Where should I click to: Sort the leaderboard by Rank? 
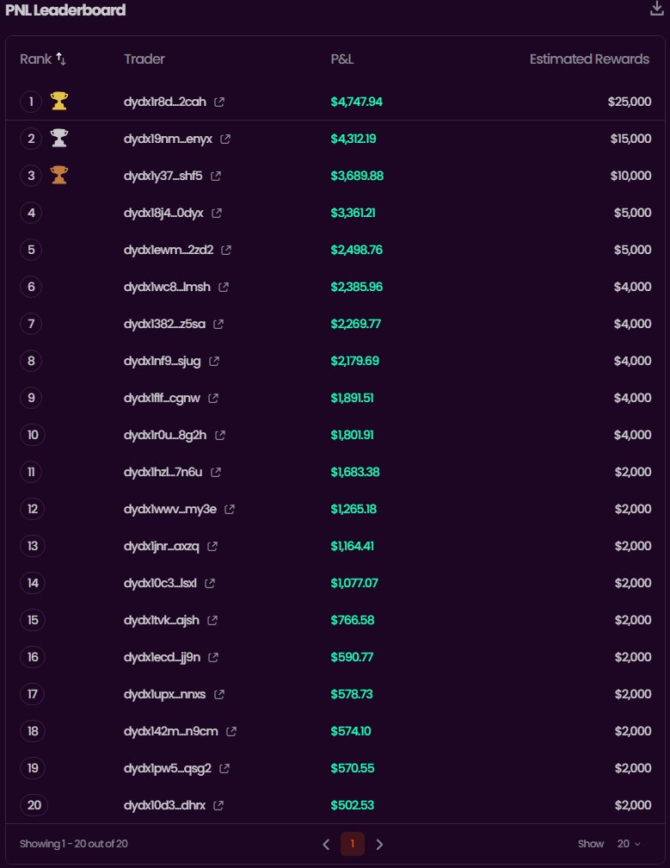point(61,59)
